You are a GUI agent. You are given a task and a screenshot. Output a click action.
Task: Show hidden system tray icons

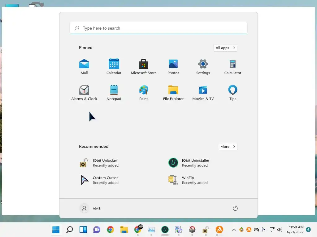pyautogui.click(x=234, y=230)
